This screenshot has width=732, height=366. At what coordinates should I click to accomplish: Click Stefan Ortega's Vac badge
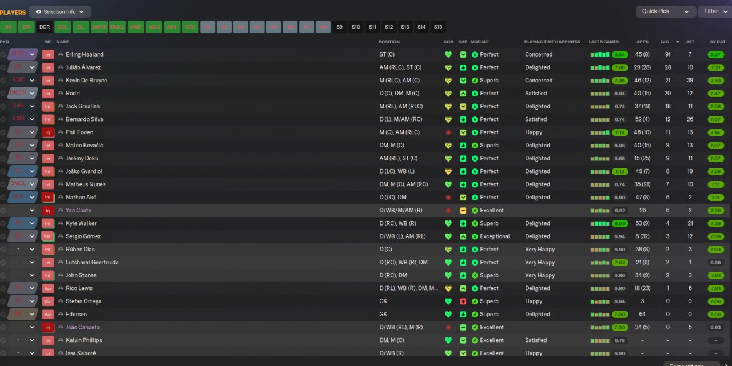(x=48, y=301)
